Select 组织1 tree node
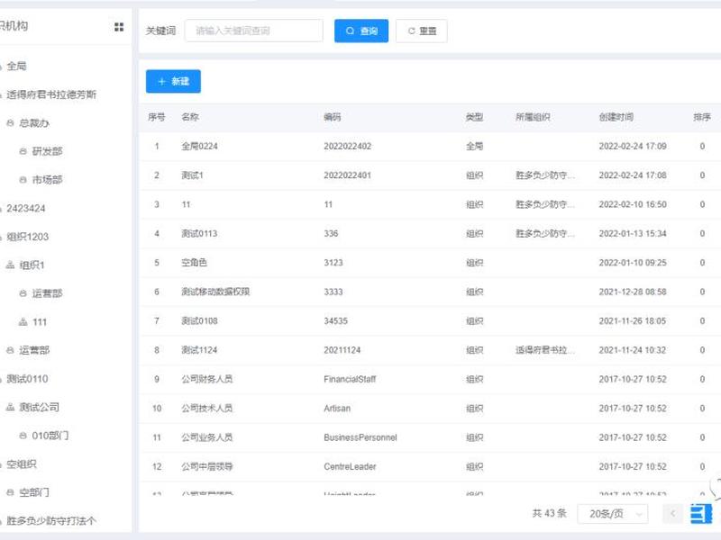The height and width of the screenshot is (540, 721). [x=32, y=265]
